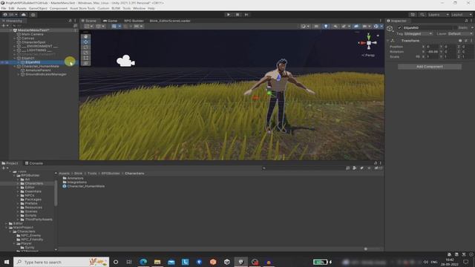Open the Tag dropdown showing Untagged

[418, 33]
